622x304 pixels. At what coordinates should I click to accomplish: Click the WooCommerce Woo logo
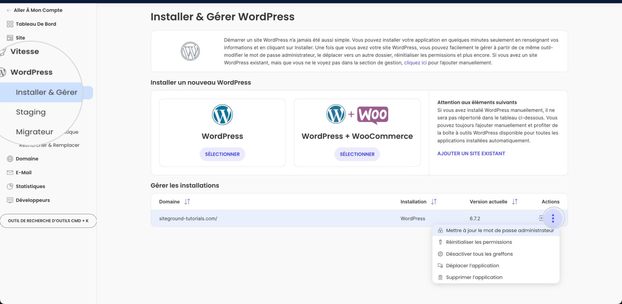coord(373,115)
